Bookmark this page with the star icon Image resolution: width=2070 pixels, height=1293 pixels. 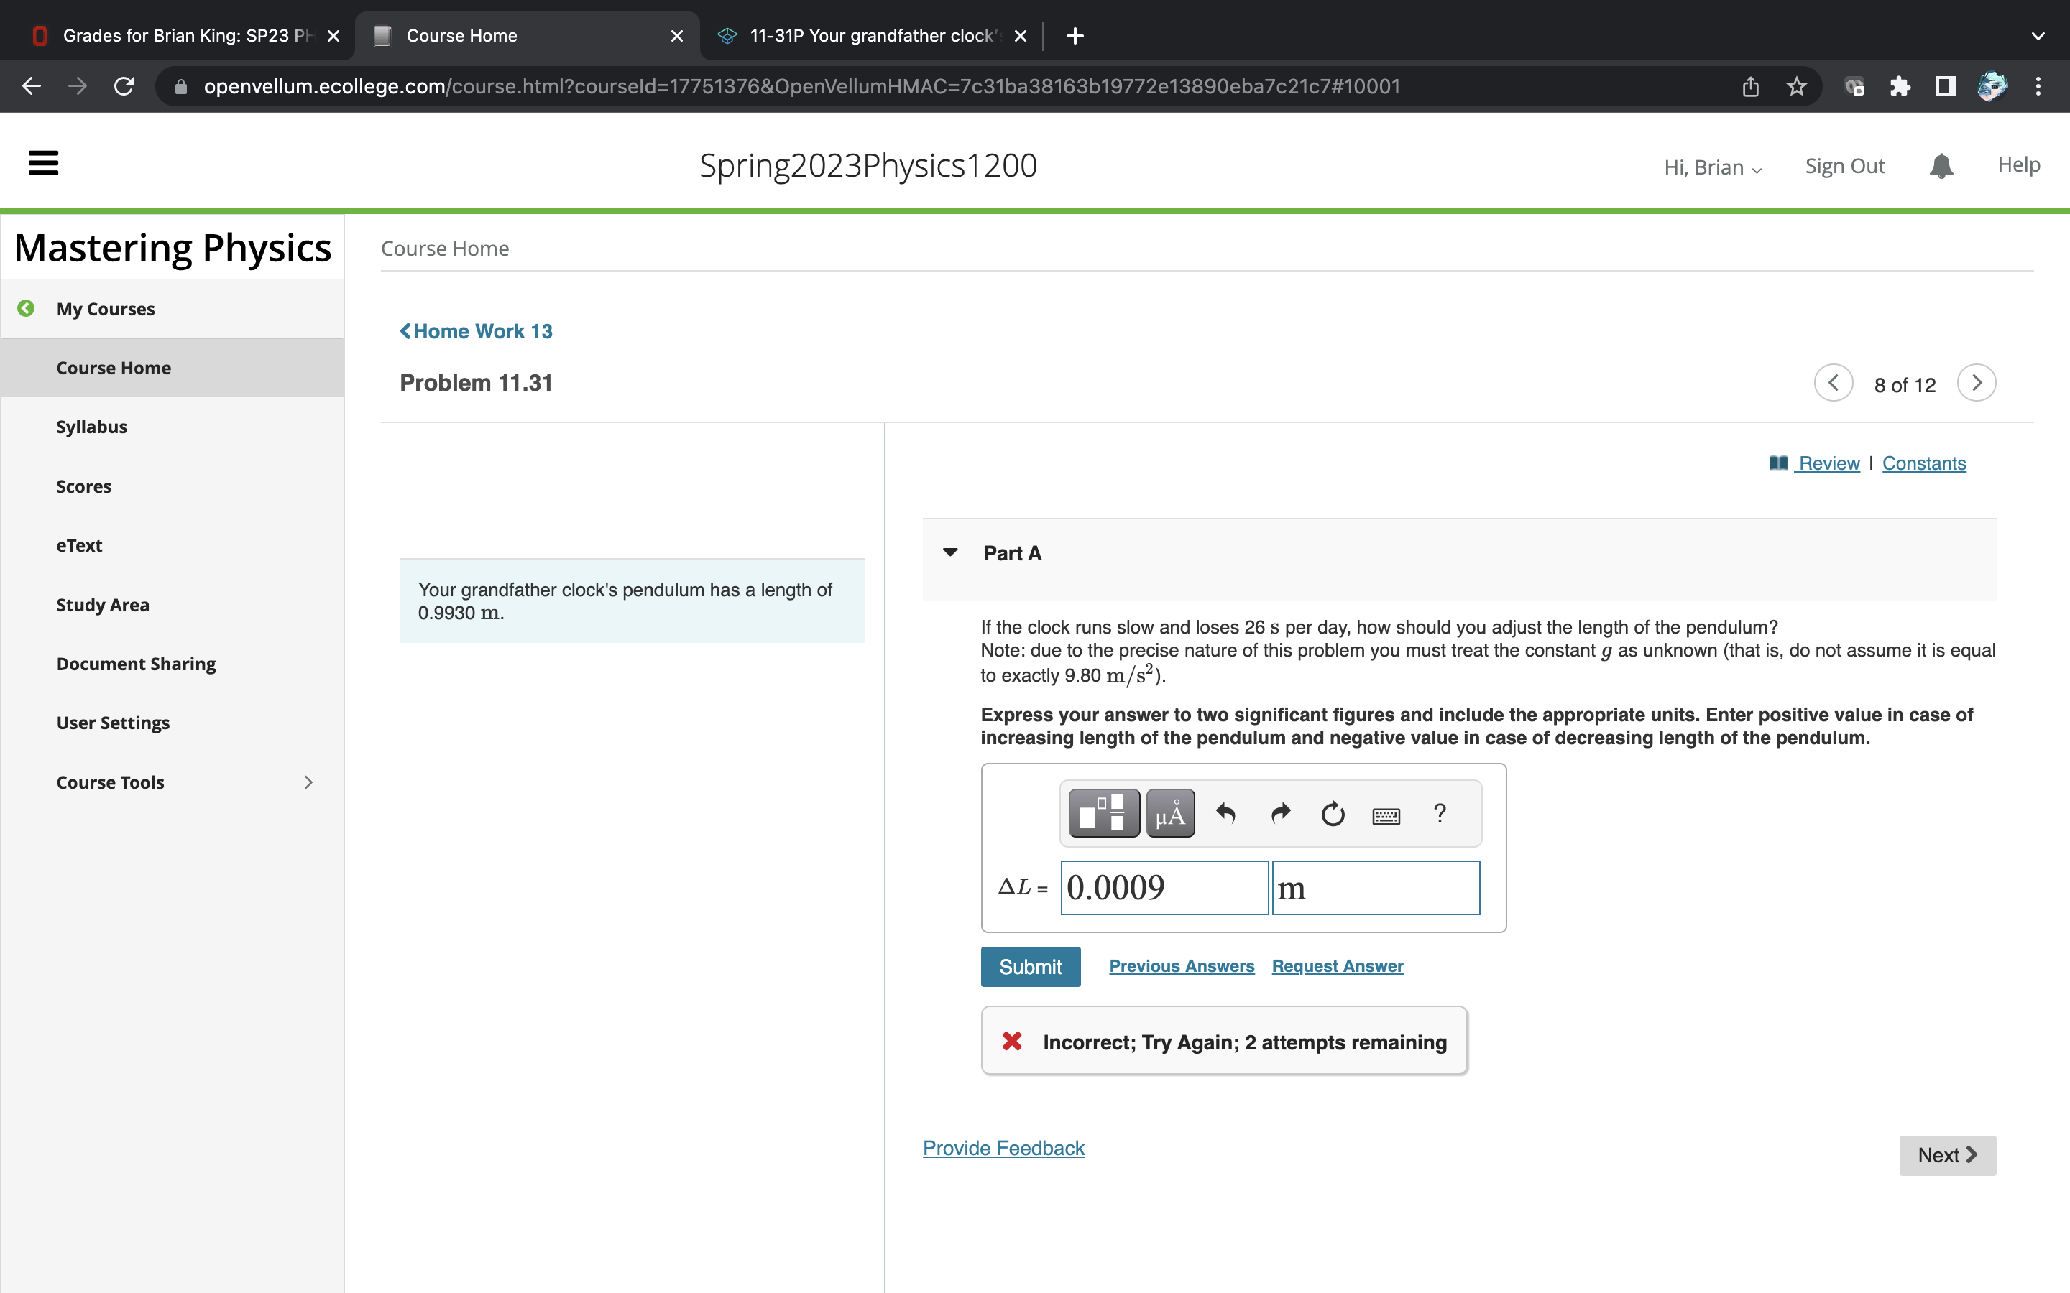1796,86
